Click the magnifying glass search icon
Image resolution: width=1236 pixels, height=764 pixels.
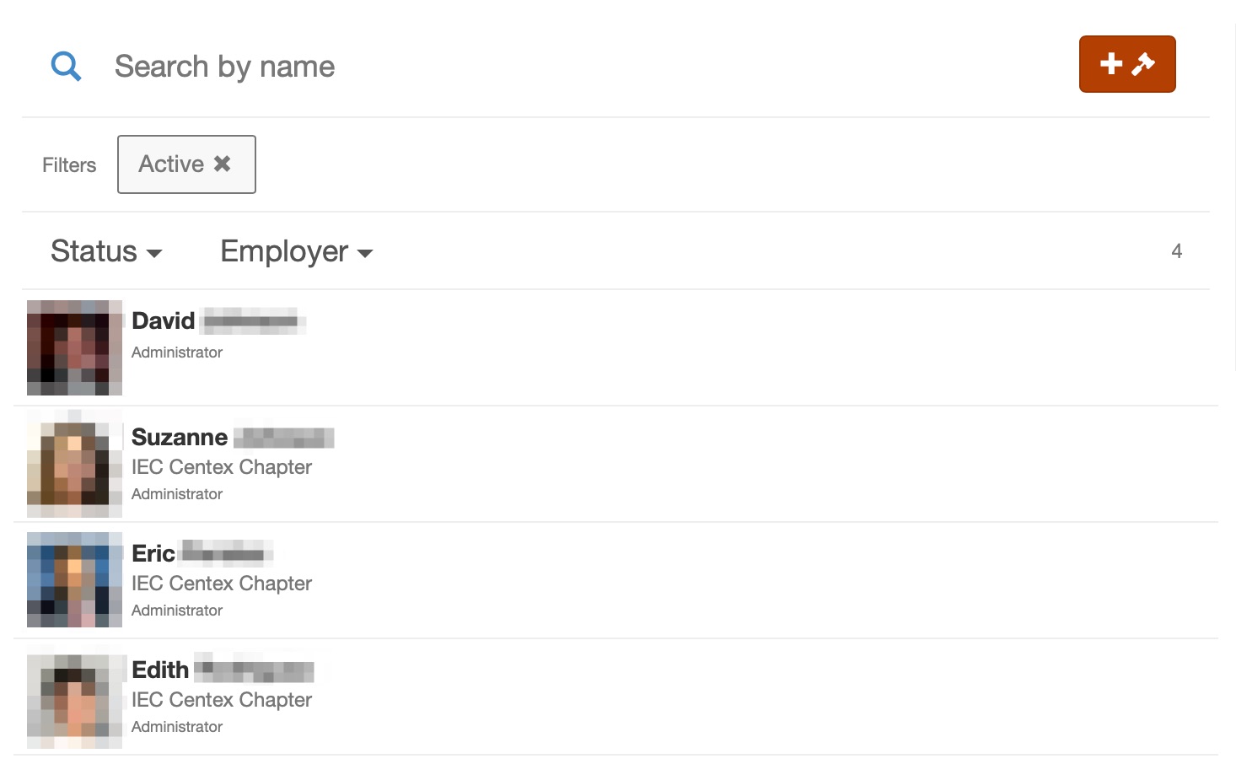[x=66, y=66]
